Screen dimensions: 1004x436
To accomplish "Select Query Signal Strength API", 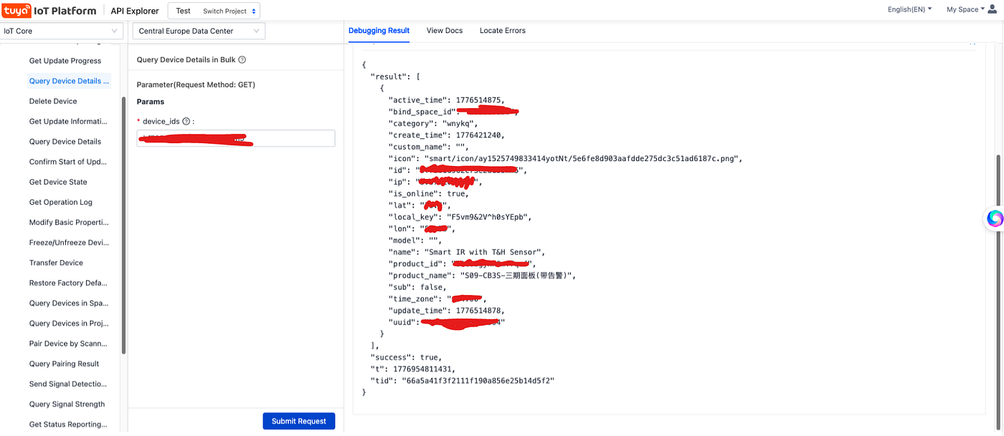I will coord(67,404).
